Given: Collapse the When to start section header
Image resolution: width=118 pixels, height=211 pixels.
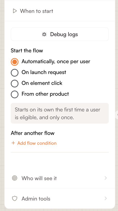Looking at the screenshot, I should pos(60,11).
